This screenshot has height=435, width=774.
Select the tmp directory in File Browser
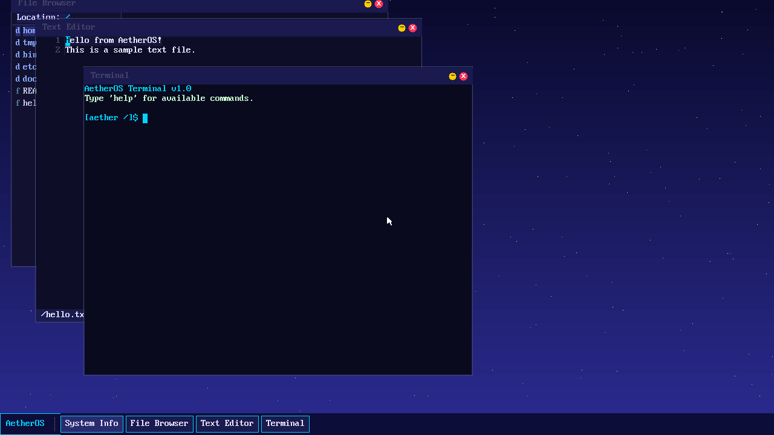click(x=24, y=43)
